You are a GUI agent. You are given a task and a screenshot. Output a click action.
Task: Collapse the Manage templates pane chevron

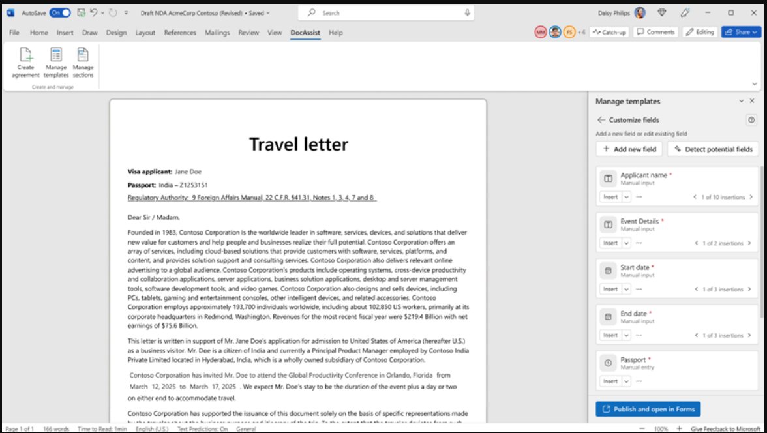(x=742, y=101)
